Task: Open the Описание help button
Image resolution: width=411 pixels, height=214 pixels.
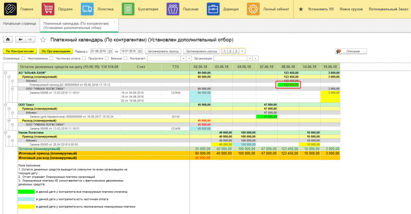Action: click(351, 51)
